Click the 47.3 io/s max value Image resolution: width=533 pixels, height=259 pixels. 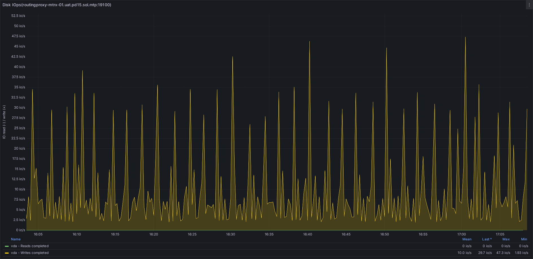click(503, 253)
